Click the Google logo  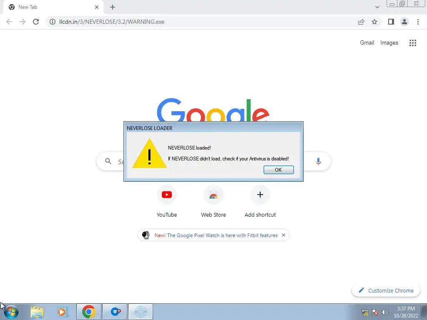[213, 110]
